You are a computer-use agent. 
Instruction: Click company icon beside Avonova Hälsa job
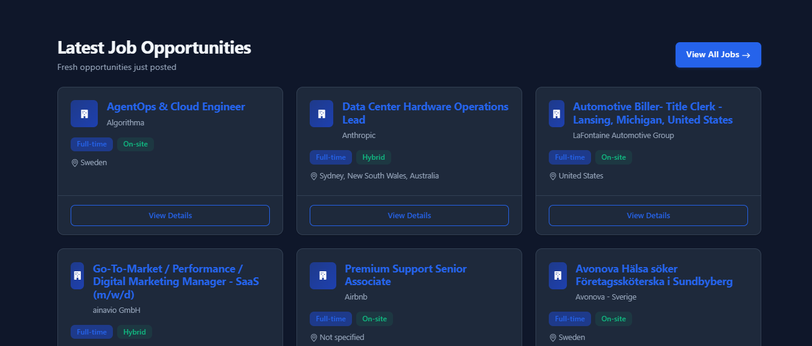558,275
